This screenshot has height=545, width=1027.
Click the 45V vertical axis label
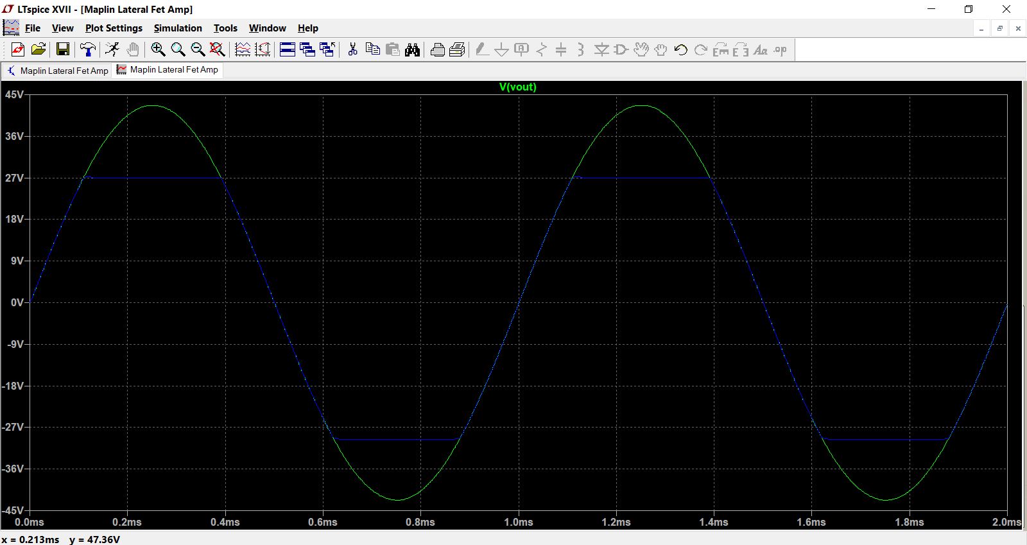click(x=14, y=94)
